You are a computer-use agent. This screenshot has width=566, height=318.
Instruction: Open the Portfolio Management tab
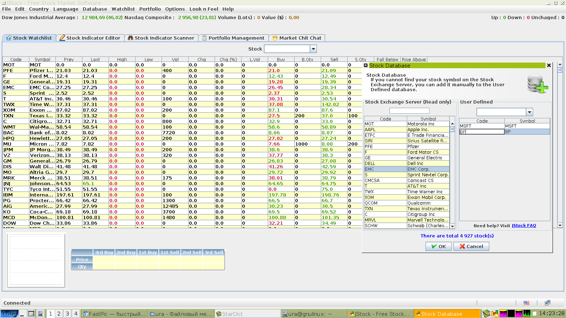tap(233, 38)
